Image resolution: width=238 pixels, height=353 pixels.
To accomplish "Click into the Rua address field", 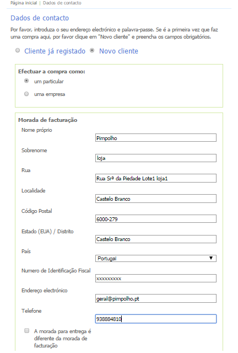I will click(x=156, y=178).
